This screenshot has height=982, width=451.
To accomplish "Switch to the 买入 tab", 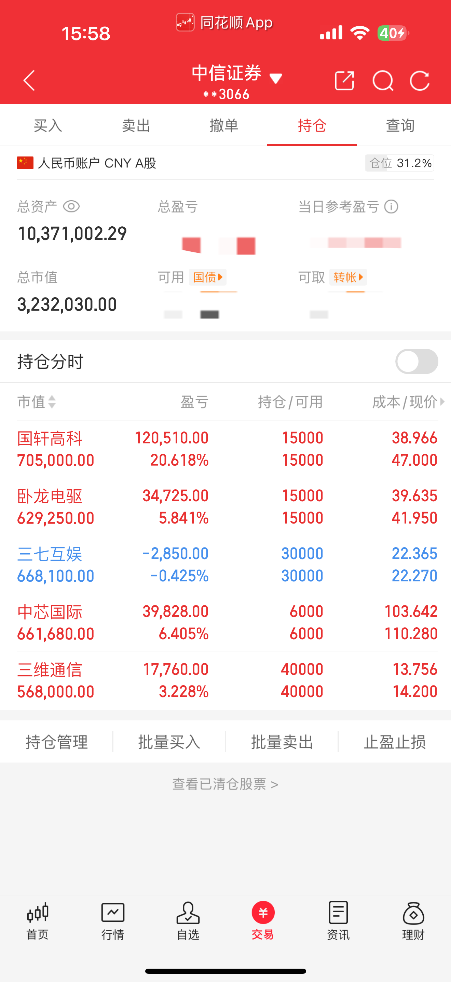I will 47,125.
